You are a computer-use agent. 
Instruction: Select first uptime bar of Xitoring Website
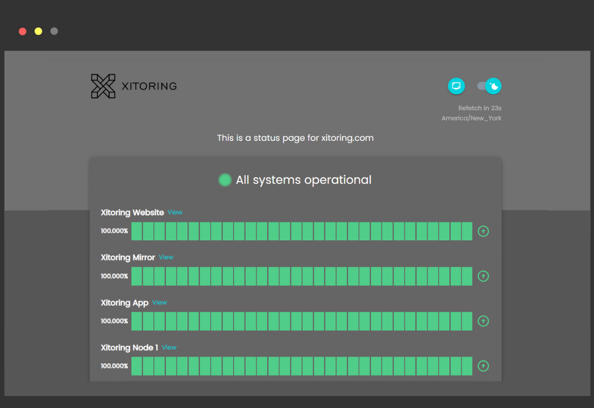point(136,231)
